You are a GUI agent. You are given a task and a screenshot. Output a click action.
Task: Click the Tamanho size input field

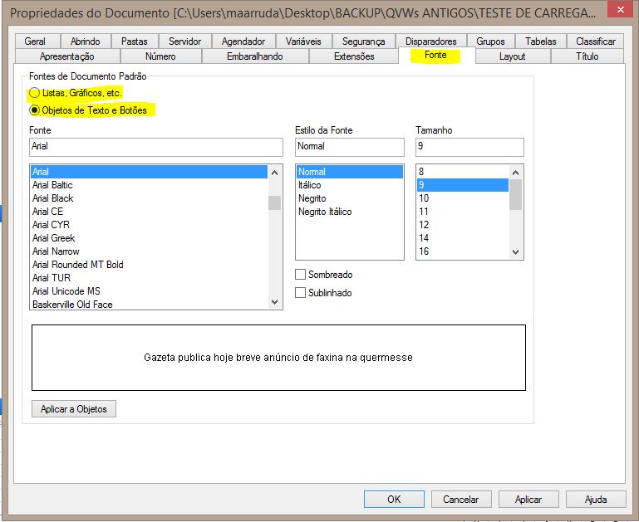click(469, 147)
